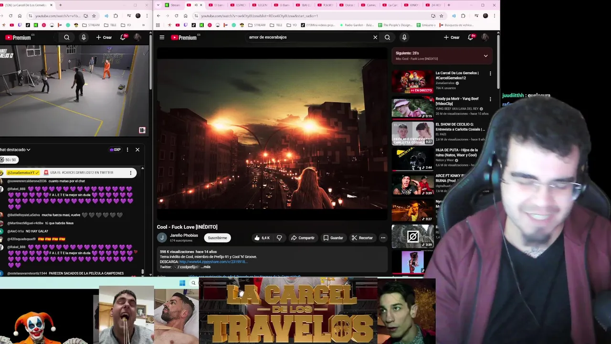Open new tab in the left browser window
The width and height of the screenshot is (611, 344).
point(60,5)
